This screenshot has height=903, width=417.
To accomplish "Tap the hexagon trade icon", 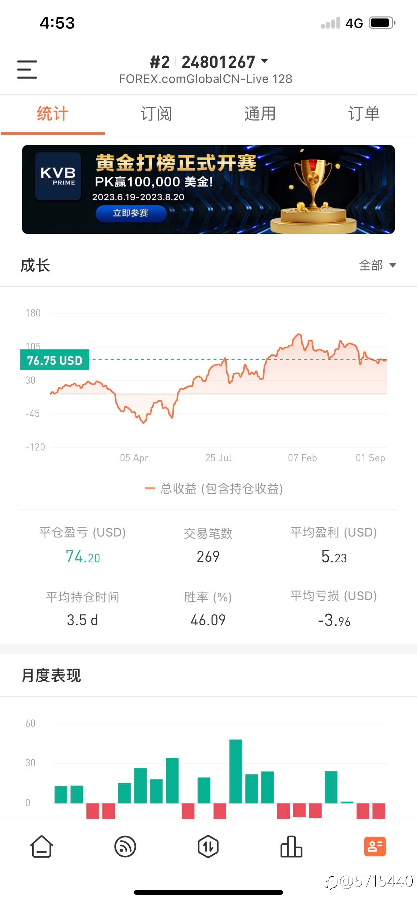I will pos(208,846).
